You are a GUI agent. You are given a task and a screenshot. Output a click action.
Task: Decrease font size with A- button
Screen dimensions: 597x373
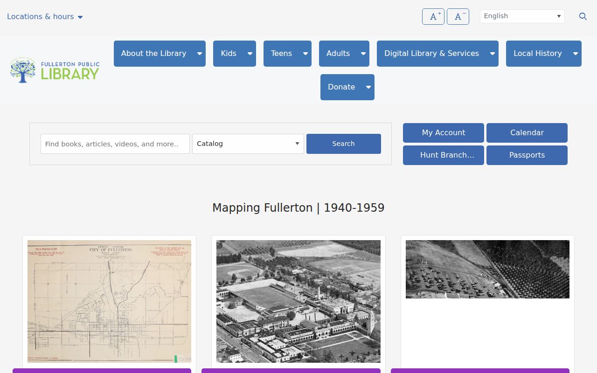(458, 16)
